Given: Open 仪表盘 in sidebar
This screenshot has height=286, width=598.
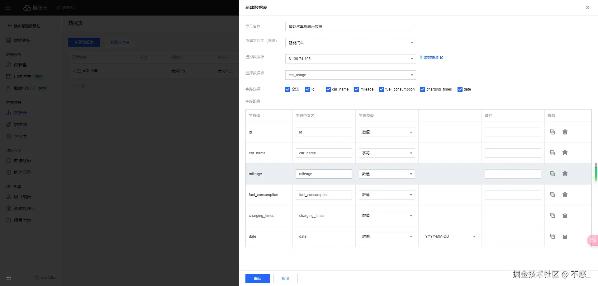Looking at the screenshot, I should pyautogui.click(x=20, y=65).
